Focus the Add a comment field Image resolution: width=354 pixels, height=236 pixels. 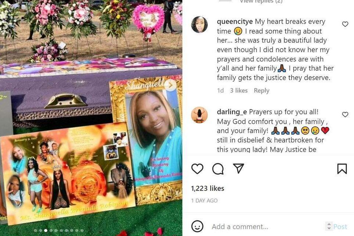(266, 226)
